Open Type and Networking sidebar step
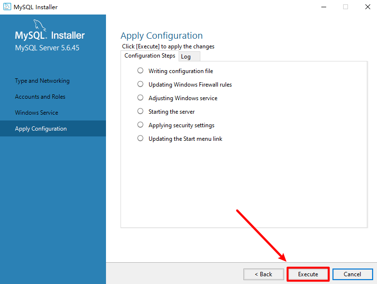The width and height of the screenshot is (377, 284). tap(42, 81)
